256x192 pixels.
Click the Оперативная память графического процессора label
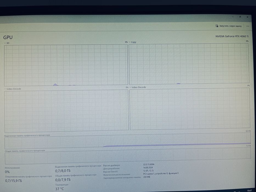coord(29,176)
